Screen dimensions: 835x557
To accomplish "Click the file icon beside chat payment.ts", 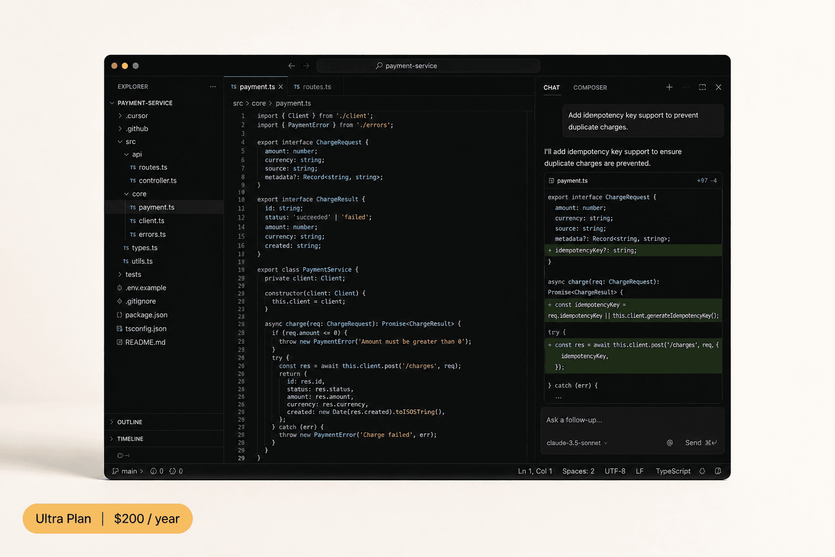I will [x=551, y=181].
